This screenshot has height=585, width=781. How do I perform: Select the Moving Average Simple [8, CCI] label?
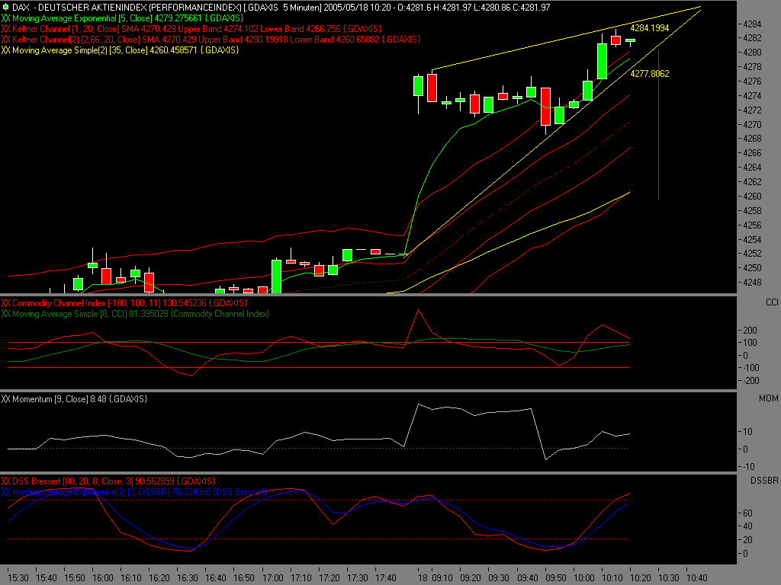pos(135,314)
